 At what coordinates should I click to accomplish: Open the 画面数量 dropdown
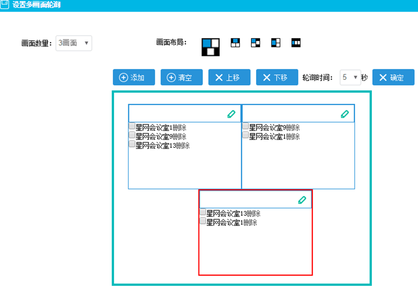coord(74,43)
